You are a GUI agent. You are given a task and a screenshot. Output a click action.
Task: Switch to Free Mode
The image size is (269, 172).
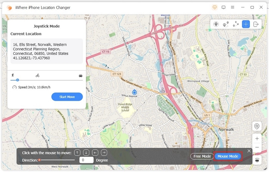click(202, 156)
